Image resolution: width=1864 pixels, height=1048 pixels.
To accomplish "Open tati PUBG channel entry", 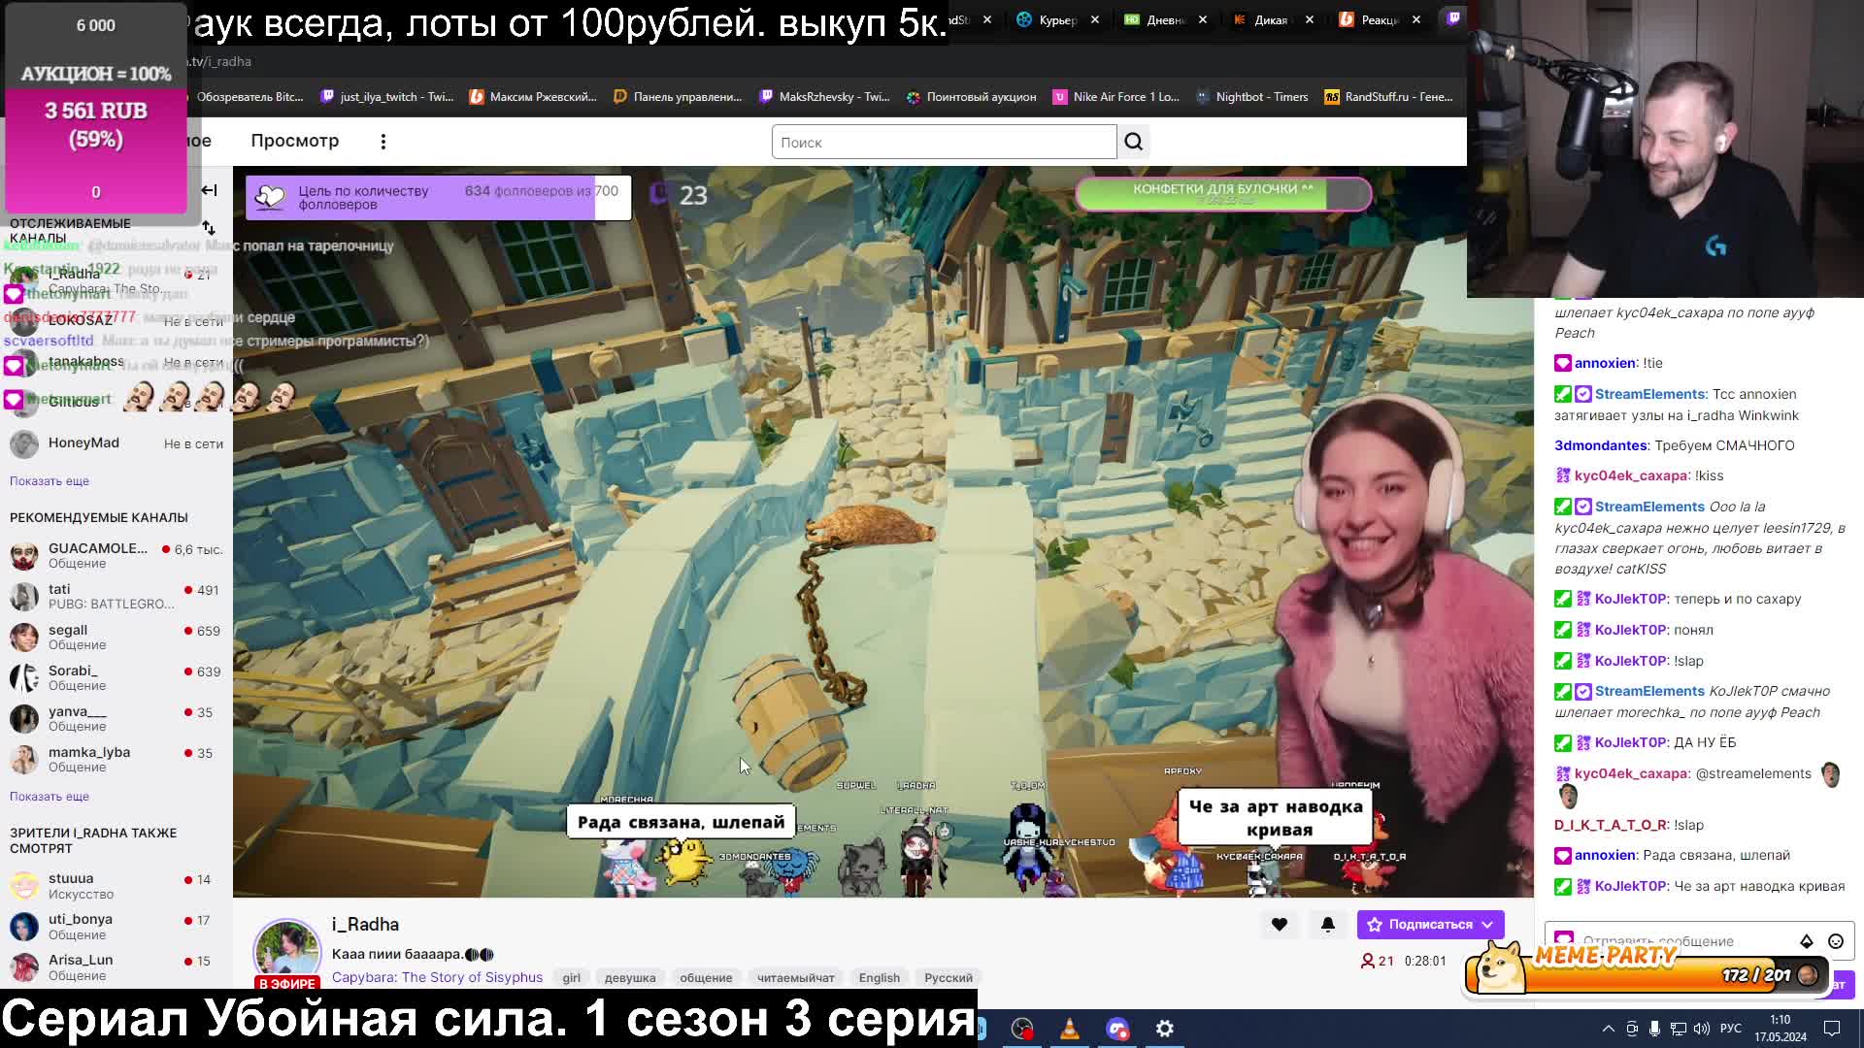I will pyautogui.click(x=116, y=596).
